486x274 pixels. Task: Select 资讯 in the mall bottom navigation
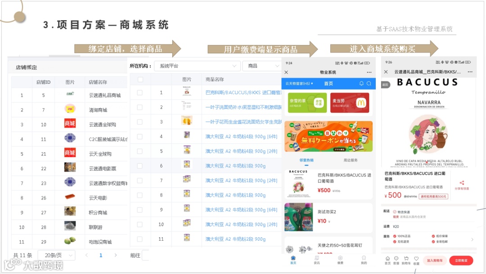tap(317, 260)
